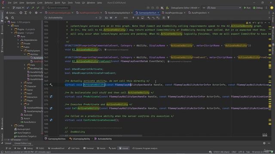Hide the solution explorer with minus icon
The height and width of the screenshot is (154, 275).
(41, 13)
